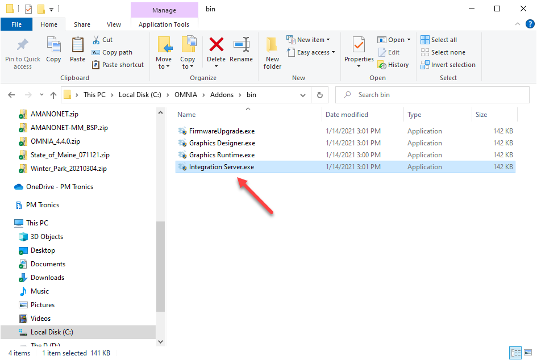Open the File tab

click(16, 24)
